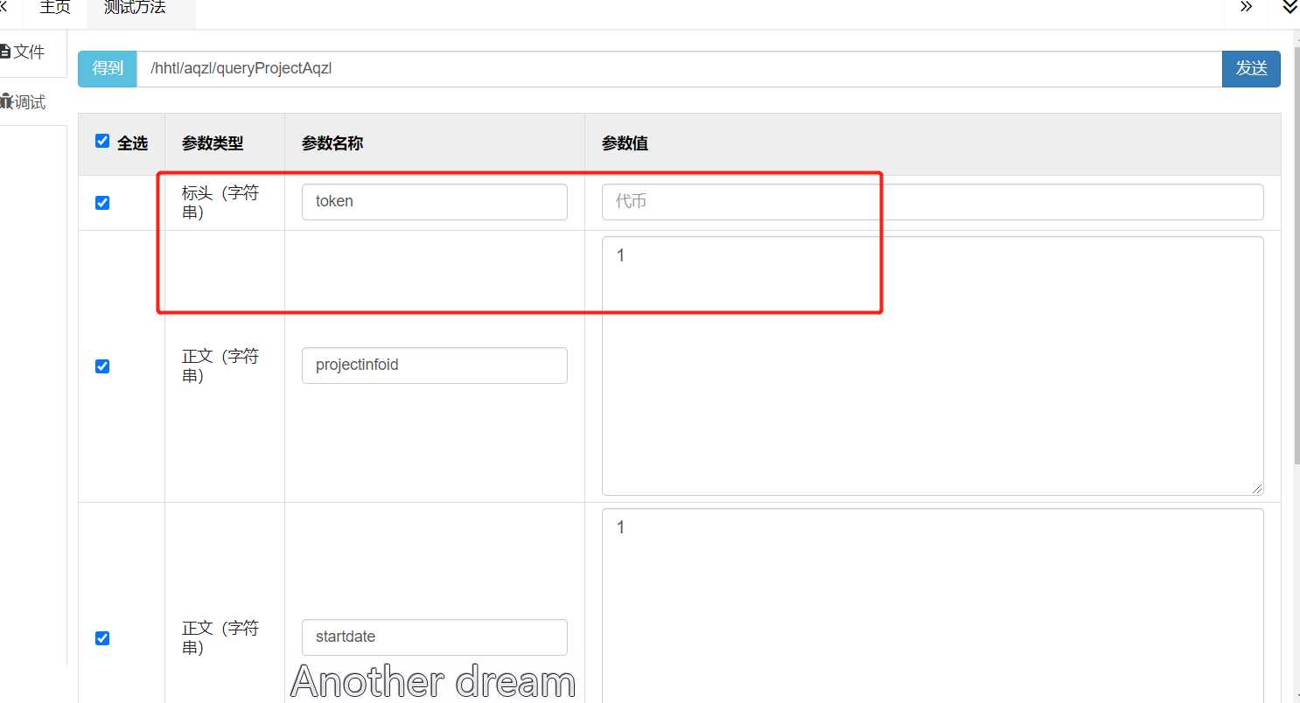
Task: Open the 得到 request method button
Action: click(108, 69)
